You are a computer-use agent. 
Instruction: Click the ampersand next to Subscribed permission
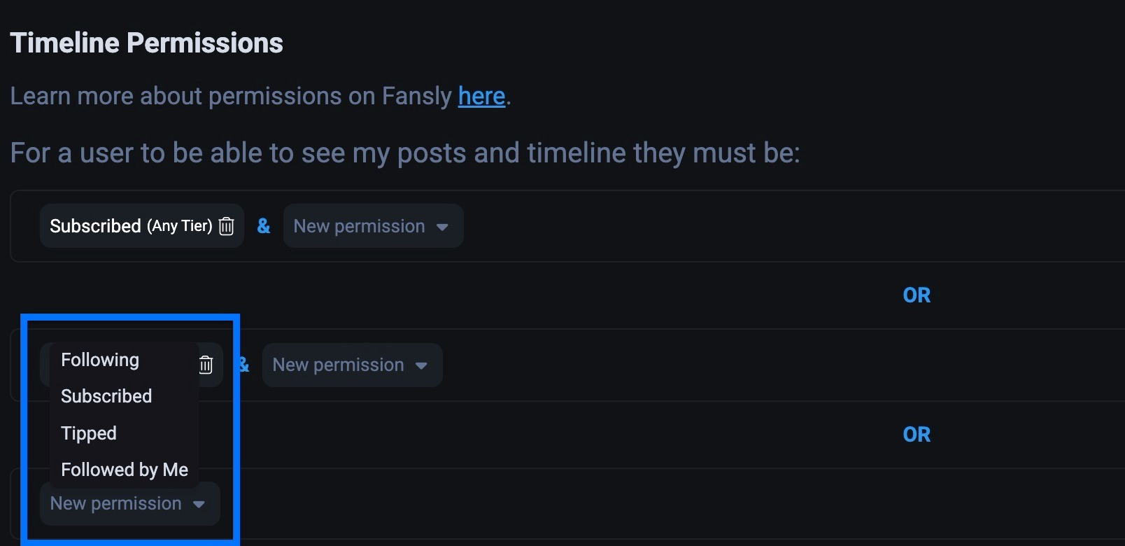tap(263, 225)
